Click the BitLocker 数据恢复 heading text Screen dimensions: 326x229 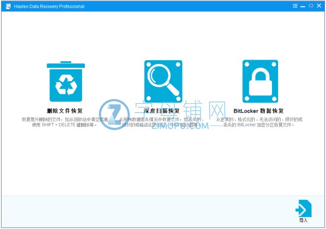[259, 111]
